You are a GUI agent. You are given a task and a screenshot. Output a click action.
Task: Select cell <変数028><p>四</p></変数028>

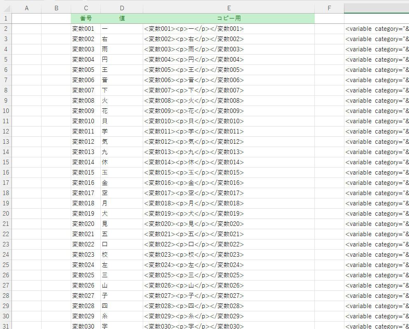(229, 306)
